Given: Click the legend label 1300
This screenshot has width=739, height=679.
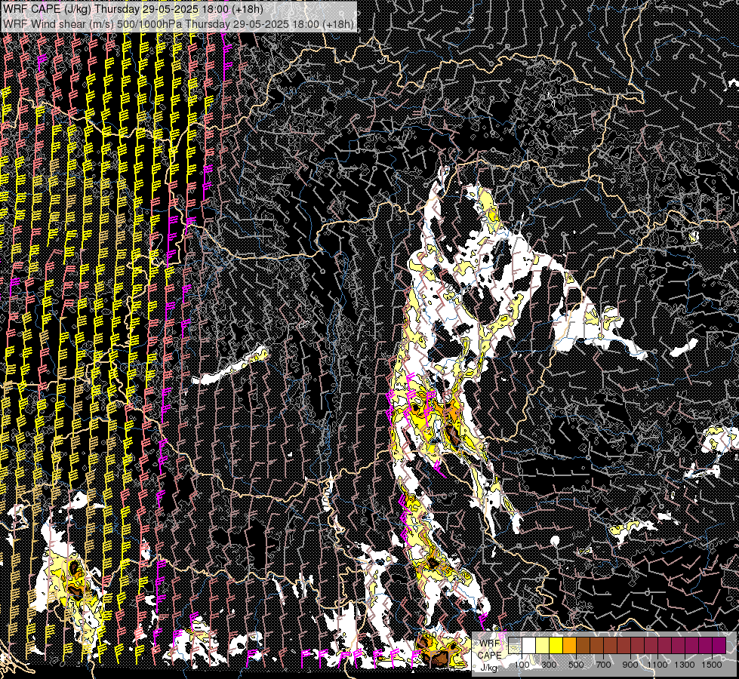Looking at the screenshot, I should click(685, 665).
